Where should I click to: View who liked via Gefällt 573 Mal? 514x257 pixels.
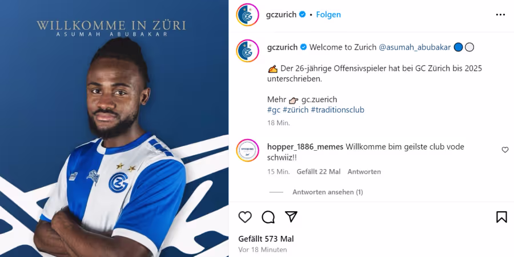[x=266, y=239]
